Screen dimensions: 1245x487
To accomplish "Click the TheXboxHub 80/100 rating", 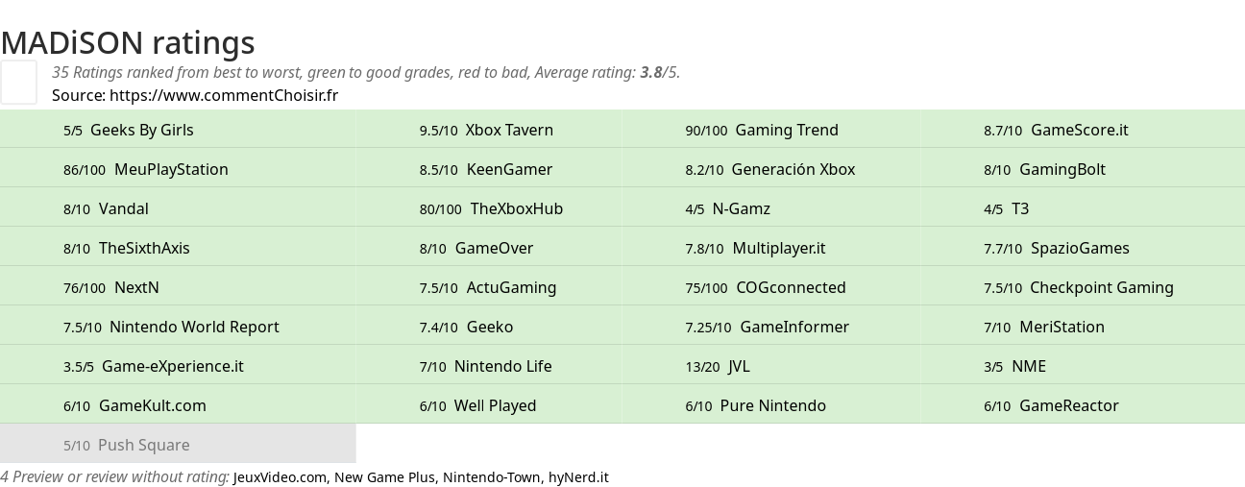I will (x=488, y=208).
